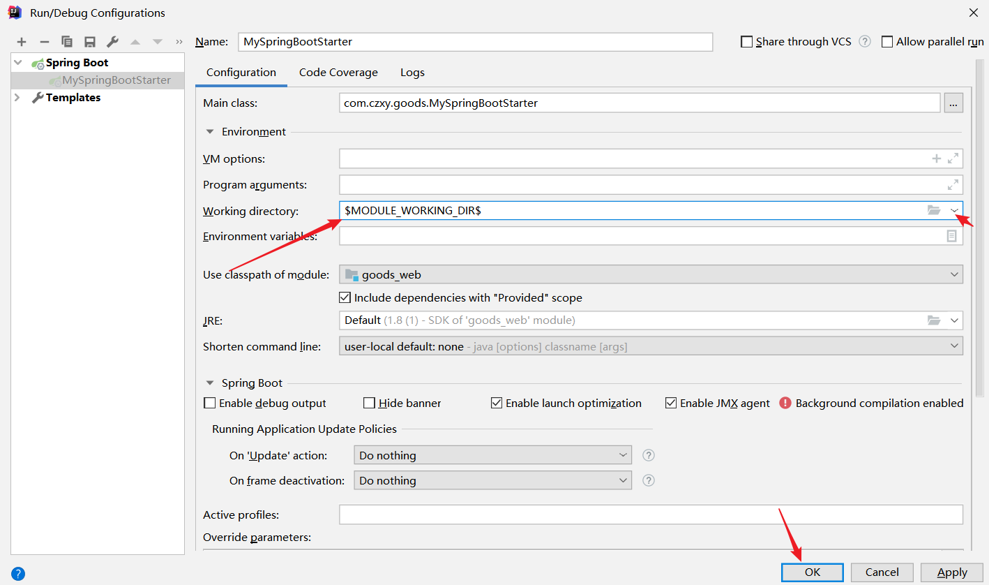
Task: Add a new configuration with plus icon
Action: [x=22, y=42]
